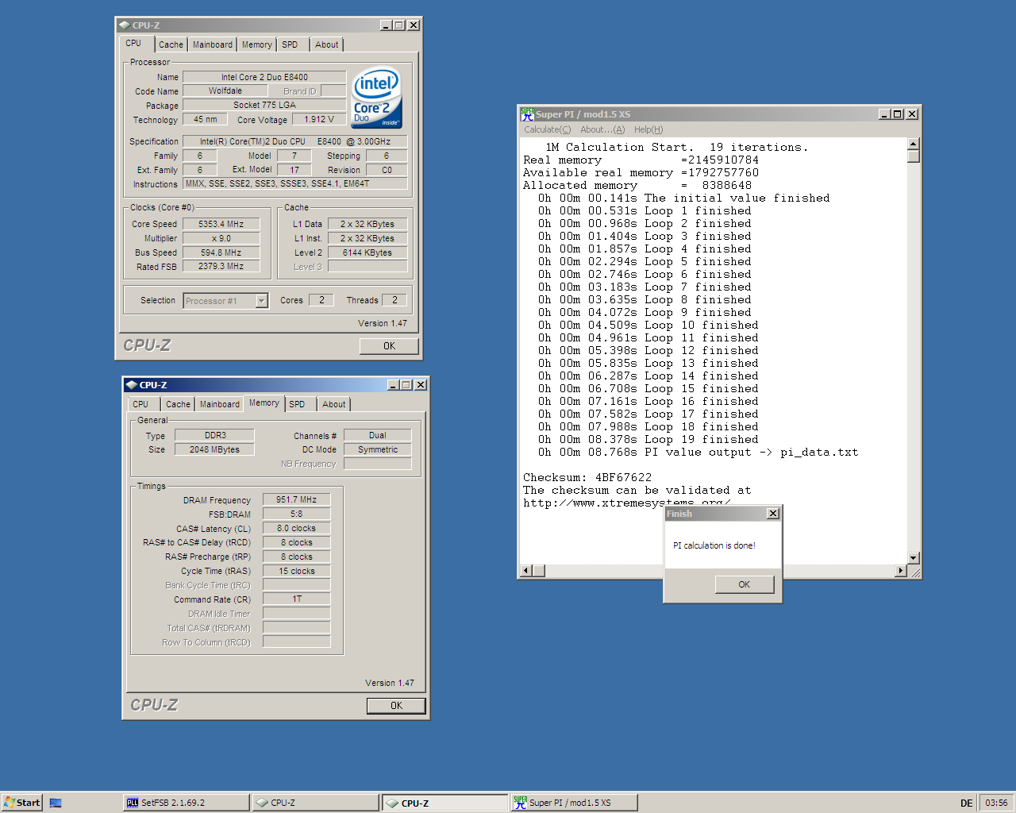Click the CPU-Z title icon in top window

(x=125, y=25)
